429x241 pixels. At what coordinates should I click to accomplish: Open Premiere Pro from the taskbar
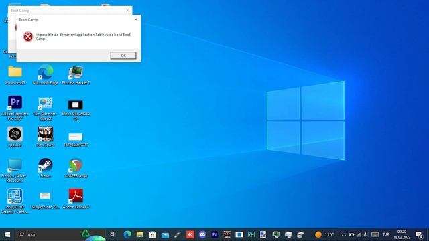click(x=214, y=234)
